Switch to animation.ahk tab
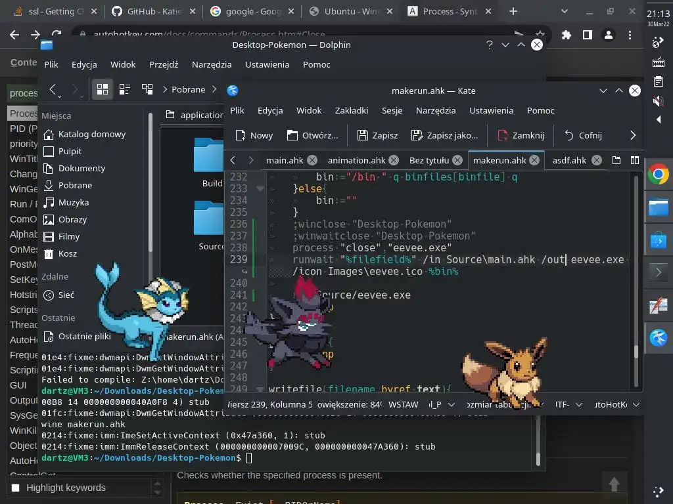The height and width of the screenshot is (504, 673). [x=356, y=160]
